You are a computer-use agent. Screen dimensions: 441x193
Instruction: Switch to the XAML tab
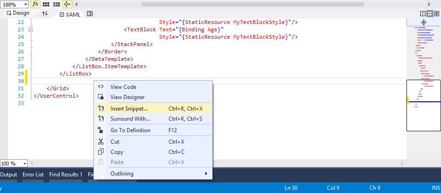(70, 15)
